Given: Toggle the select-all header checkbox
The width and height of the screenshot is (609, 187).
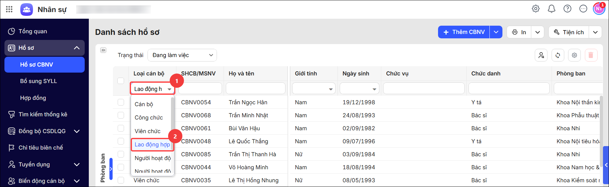Looking at the screenshot, I should [121, 81].
